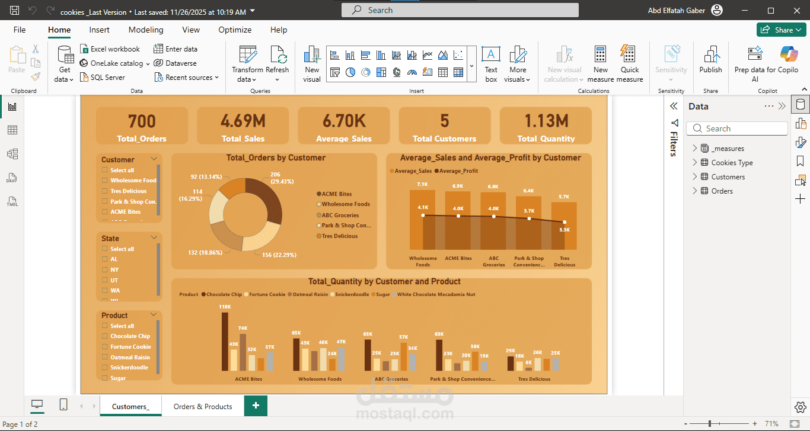Screen dimensions: 810x431
Task: Insert a matrix visual
Action: coord(458,72)
